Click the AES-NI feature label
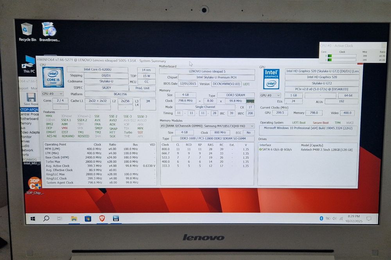The image size is (391, 260). (51, 136)
